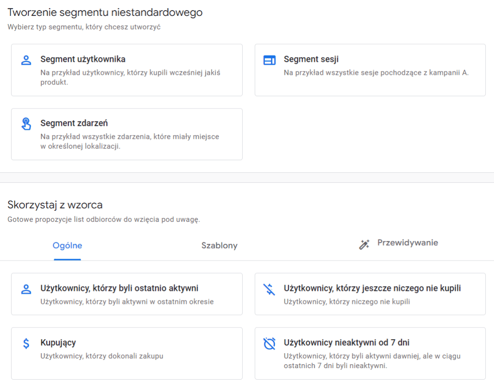Choose the Segment sesji card
Screen dimensions: 494x384
(370, 70)
